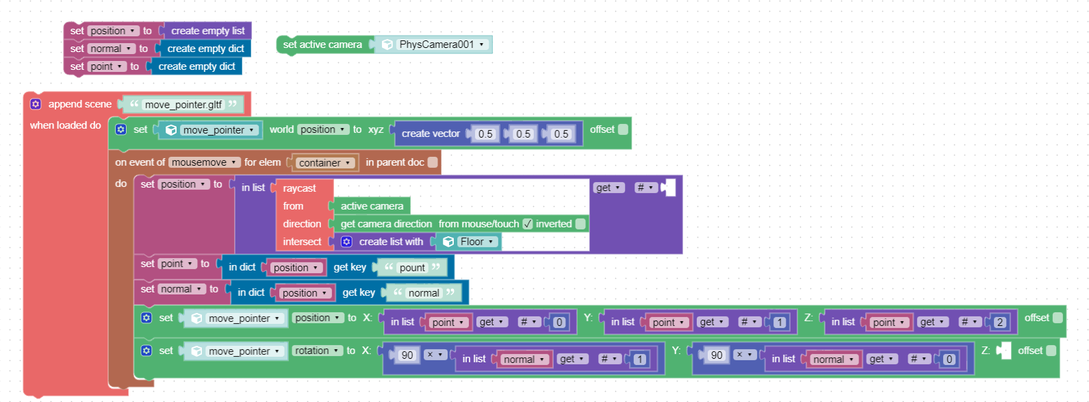Select the append scene block label
Image resolution: width=1089 pixels, height=402 pixels.
coord(79,104)
